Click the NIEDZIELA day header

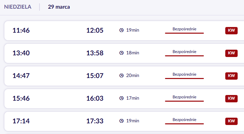click(x=18, y=7)
